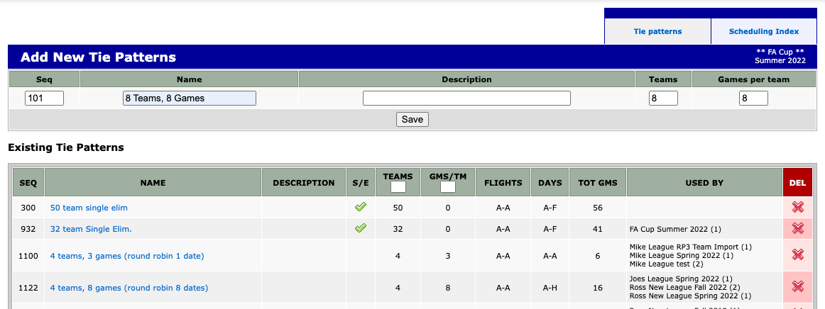Click red X for 4 teams, 3 games row
Image resolution: width=825 pixels, height=309 pixels.
(797, 255)
